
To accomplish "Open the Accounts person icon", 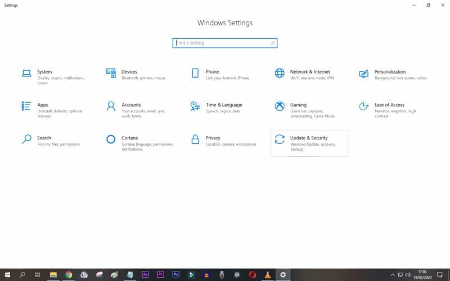I will tap(111, 106).
